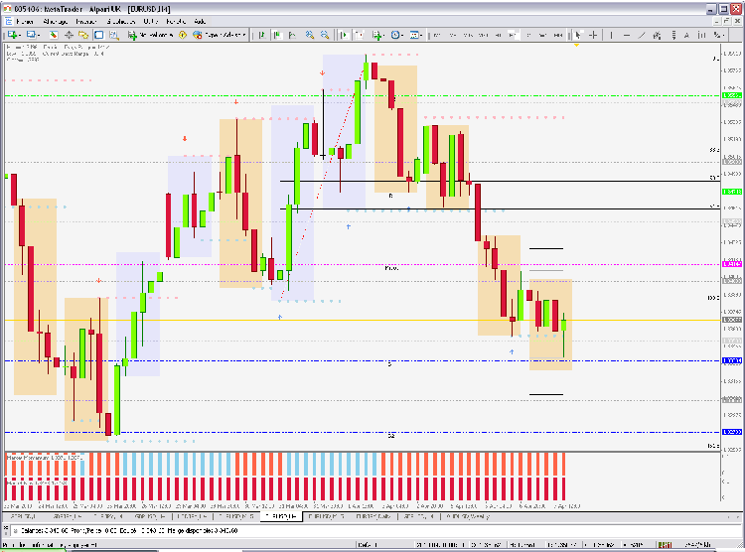Screen dimensions: 745x552
Task: Click the New Order button
Action: point(150,35)
